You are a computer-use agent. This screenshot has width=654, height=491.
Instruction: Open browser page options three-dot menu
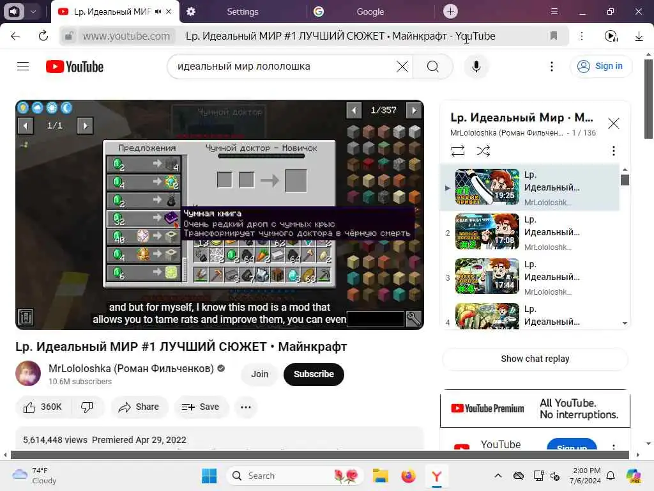pyautogui.click(x=581, y=36)
